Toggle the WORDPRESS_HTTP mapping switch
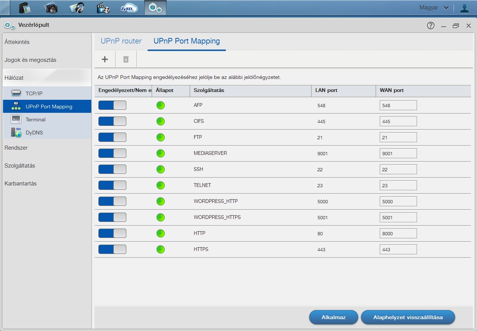The height and width of the screenshot is (331, 477). [112, 201]
